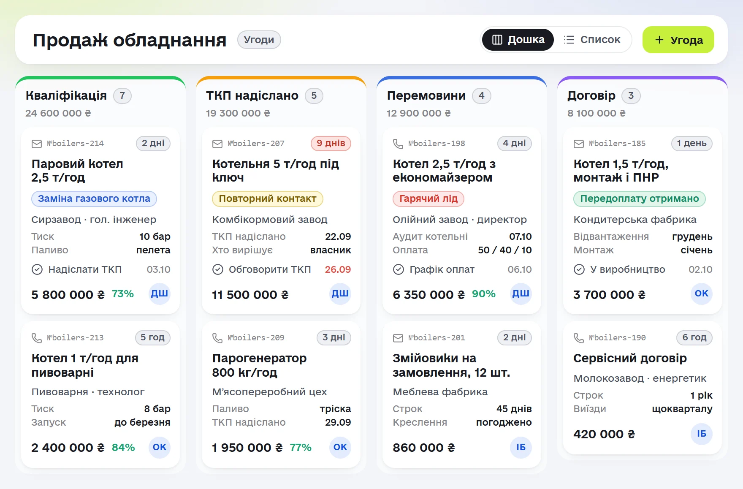Click the overdue date 26.09
743x489 pixels.
pyautogui.click(x=338, y=269)
